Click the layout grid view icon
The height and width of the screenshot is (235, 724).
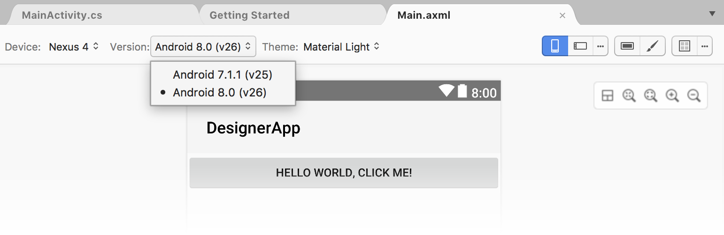[685, 46]
